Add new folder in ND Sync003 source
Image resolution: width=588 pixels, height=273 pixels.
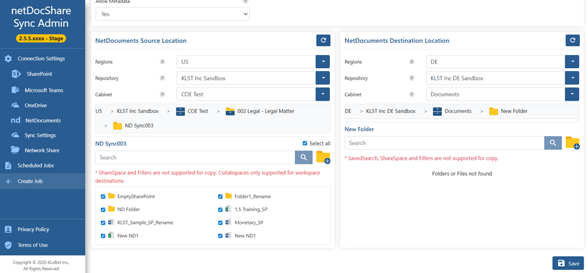point(323,157)
